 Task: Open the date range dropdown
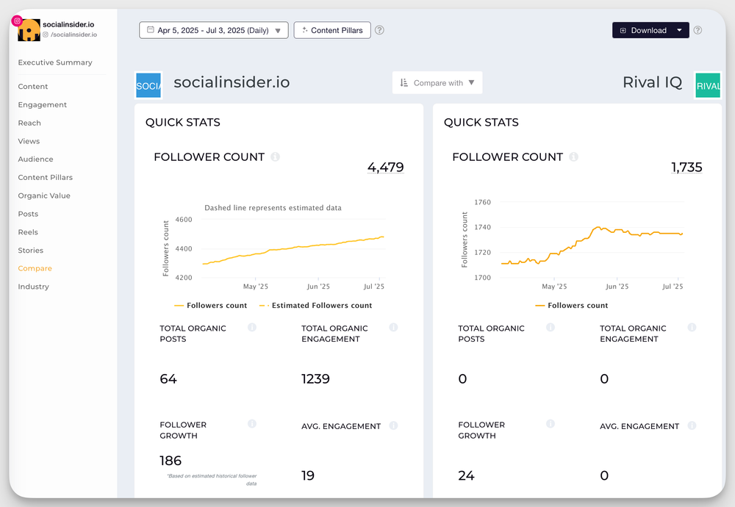(213, 30)
